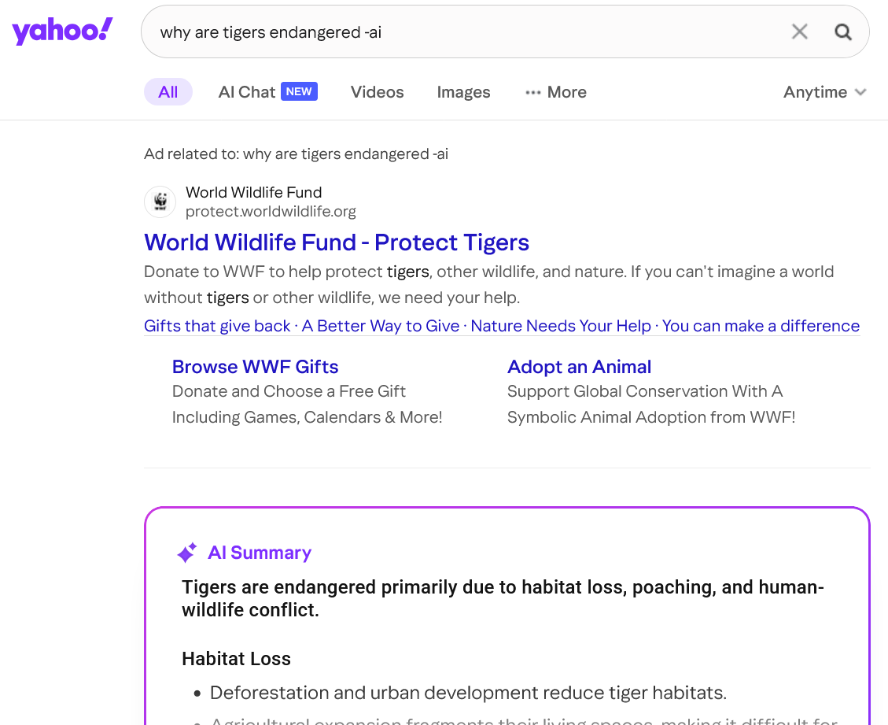Go to the Yahoo homepage logo

tap(62, 31)
